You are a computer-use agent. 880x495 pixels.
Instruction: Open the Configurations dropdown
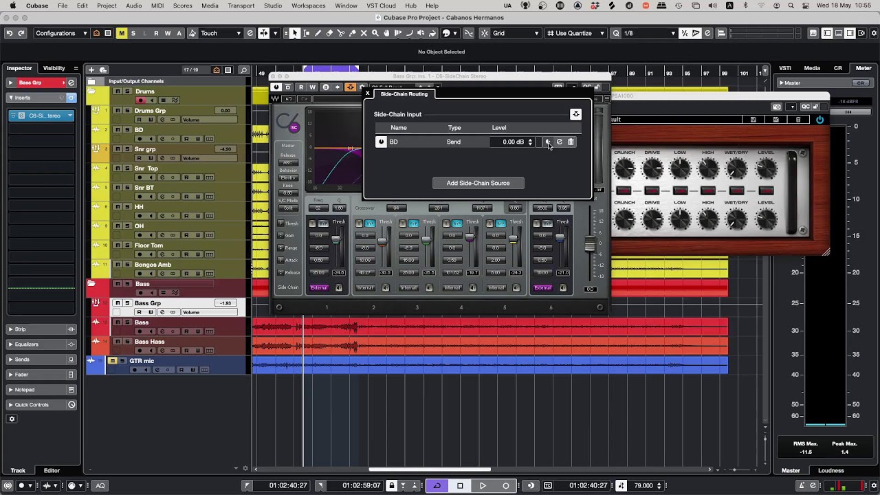[x=60, y=33]
